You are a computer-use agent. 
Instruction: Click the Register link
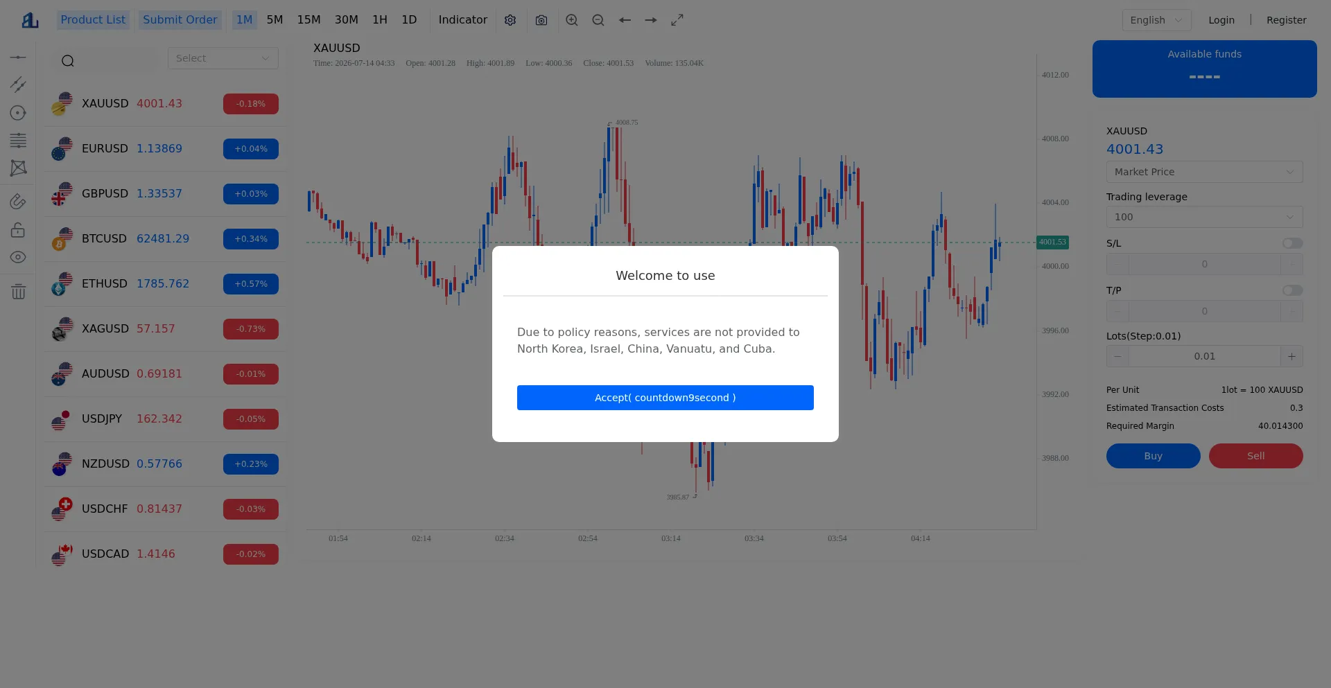coord(1286,20)
